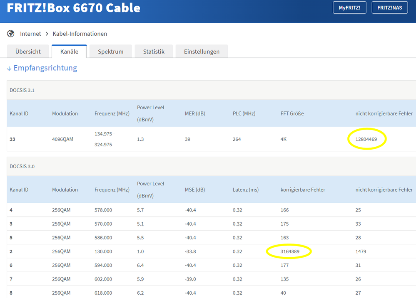The image size is (416, 298).
Task: Click the korrigierbare Fehler value 177
Action: 285,265
